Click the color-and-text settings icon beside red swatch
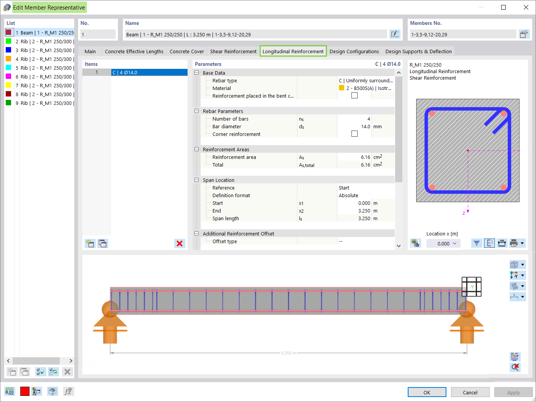The image size is (536, 402). [37, 391]
